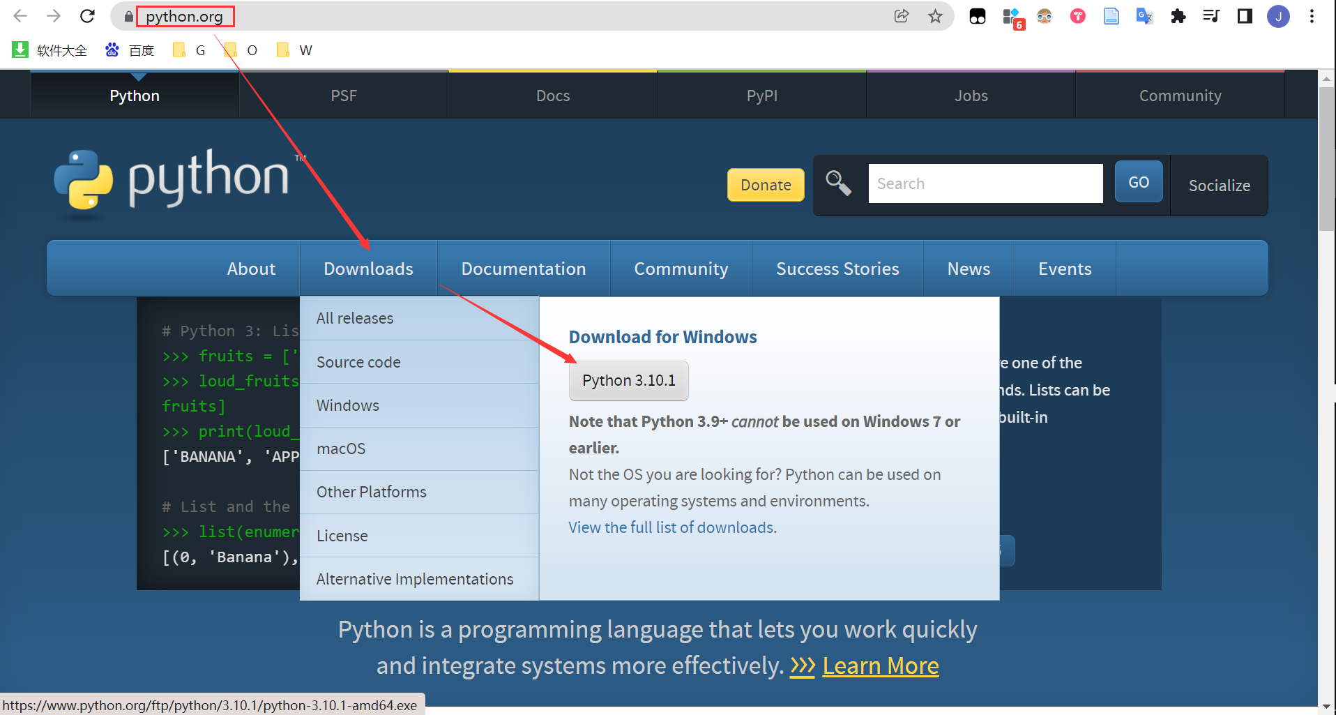This screenshot has height=715, width=1336.
Task: Select All releases in Downloads menu
Action: (x=419, y=318)
